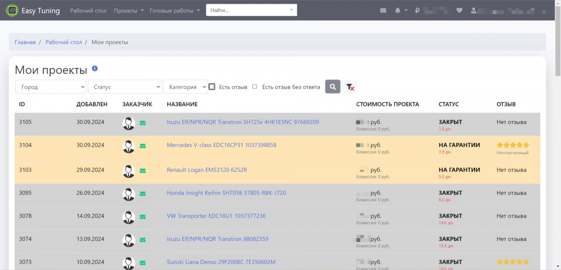This screenshot has height=270, width=561.
Task: Go to Рабочий стол in navbar
Action: (88, 10)
